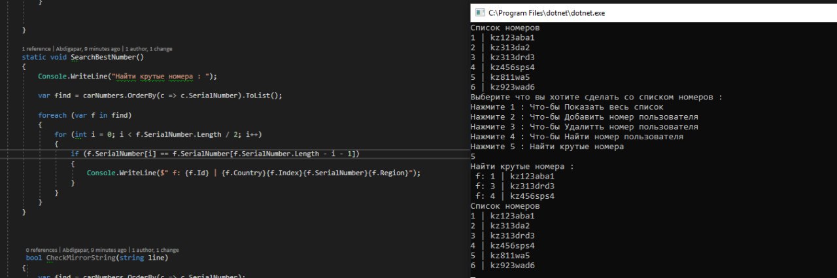Click the 'if (f.SerialNumber[i] ==' line
Viewport: 837px width, 278px height.
pos(215,154)
